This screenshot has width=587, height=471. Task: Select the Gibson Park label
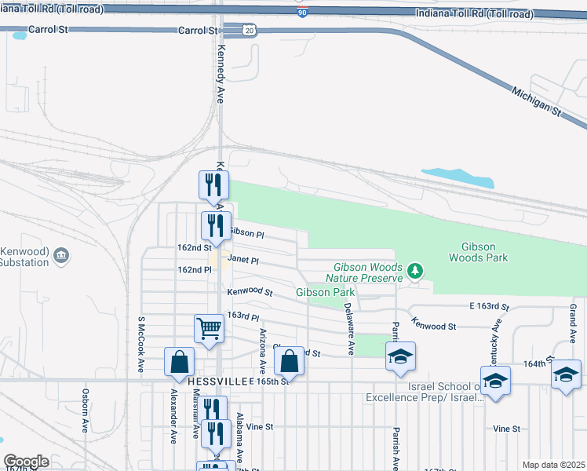click(326, 292)
